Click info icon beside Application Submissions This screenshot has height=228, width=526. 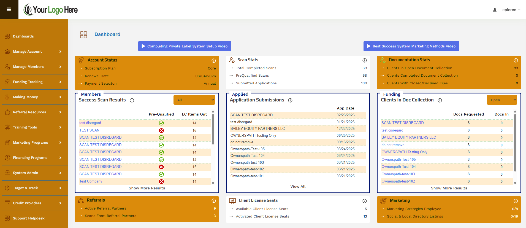(x=290, y=100)
